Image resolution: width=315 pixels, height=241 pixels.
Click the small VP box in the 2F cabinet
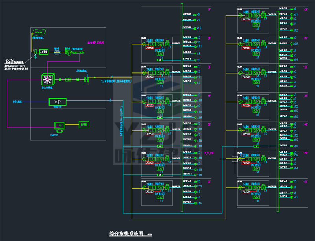(x=160, y=60)
